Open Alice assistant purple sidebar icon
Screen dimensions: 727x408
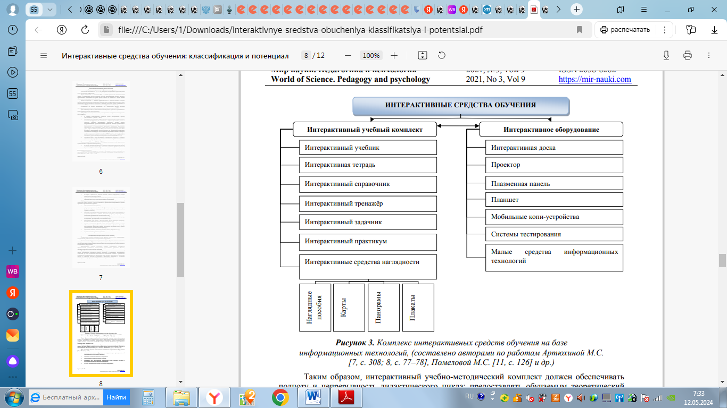pyautogui.click(x=13, y=361)
